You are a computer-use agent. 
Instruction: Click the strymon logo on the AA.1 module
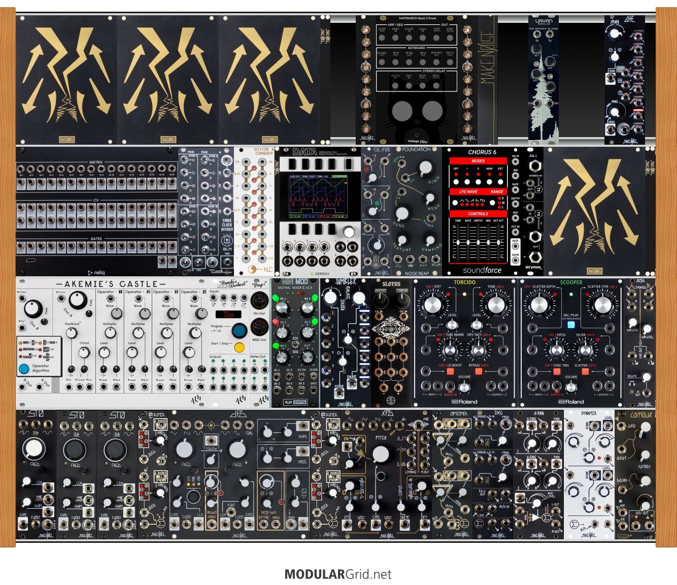533,267
